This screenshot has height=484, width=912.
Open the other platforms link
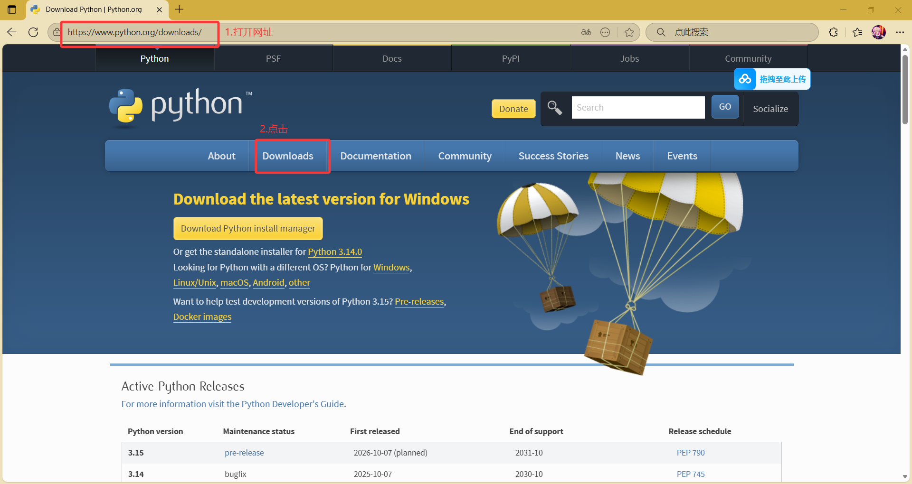click(x=299, y=282)
